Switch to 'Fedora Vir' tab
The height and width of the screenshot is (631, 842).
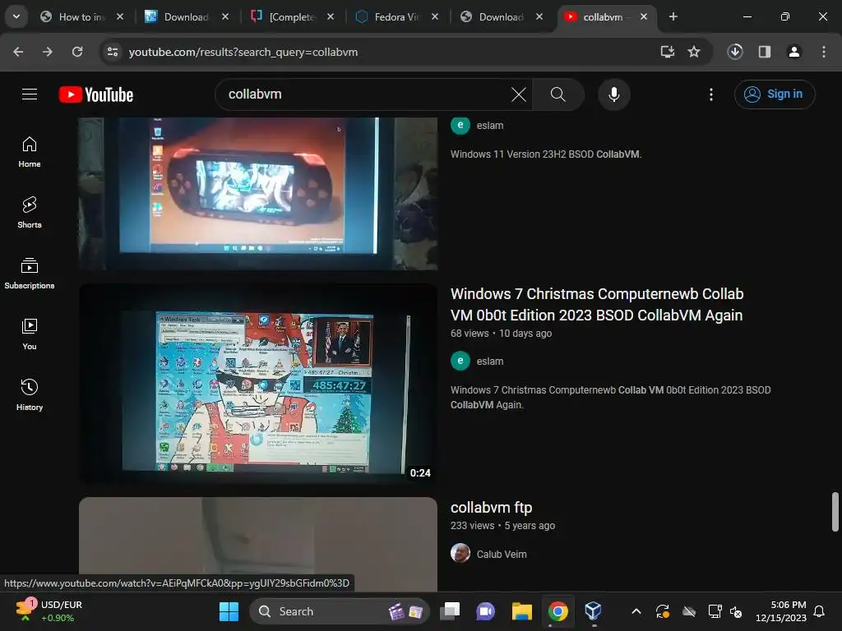397,17
